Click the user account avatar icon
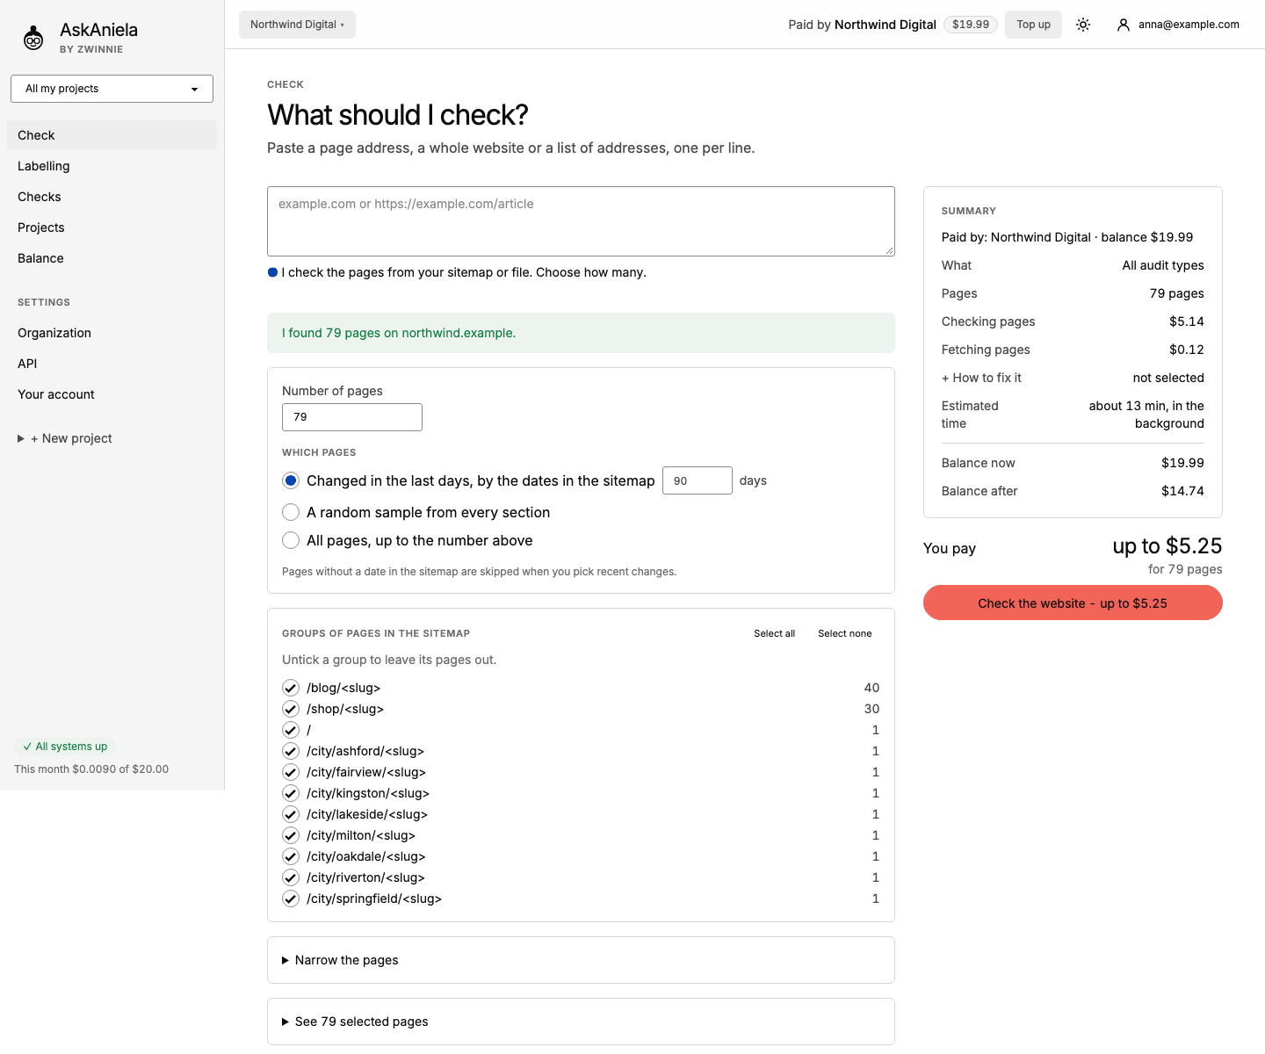 point(1123,25)
